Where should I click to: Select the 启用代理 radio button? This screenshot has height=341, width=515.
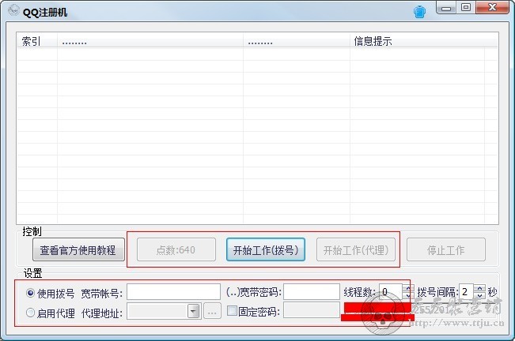click(30, 313)
